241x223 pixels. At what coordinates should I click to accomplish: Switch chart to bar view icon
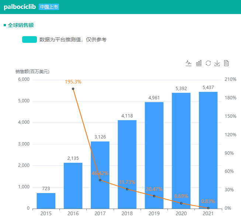tap(199, 63)
